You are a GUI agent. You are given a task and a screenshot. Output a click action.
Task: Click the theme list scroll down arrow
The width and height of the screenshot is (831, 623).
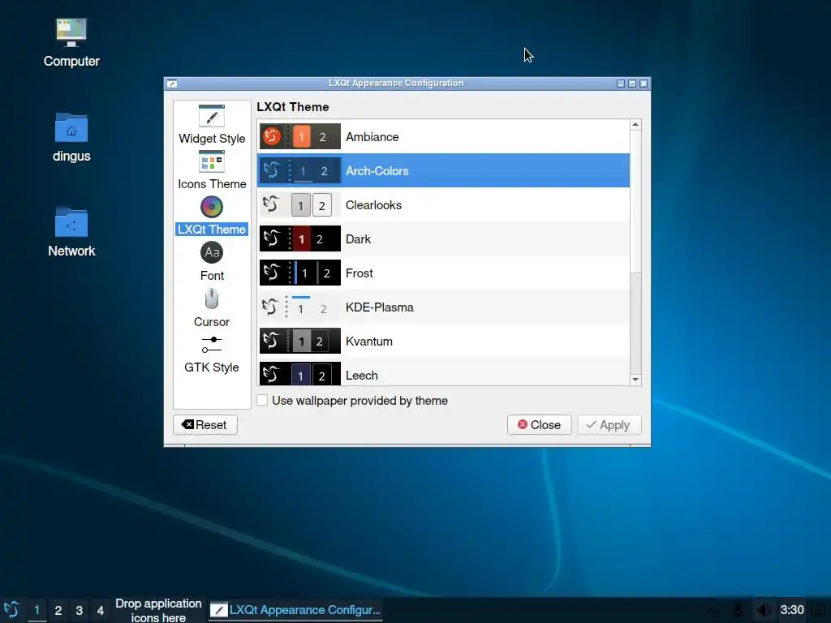point(635,380)
